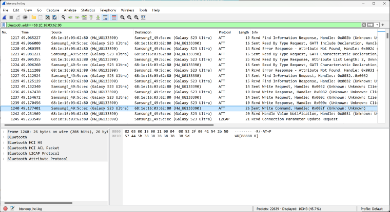The width and height of the screenshot is (390, 212).
Task: Expand the Bluetooth tree node
Action: coord(4,137)
